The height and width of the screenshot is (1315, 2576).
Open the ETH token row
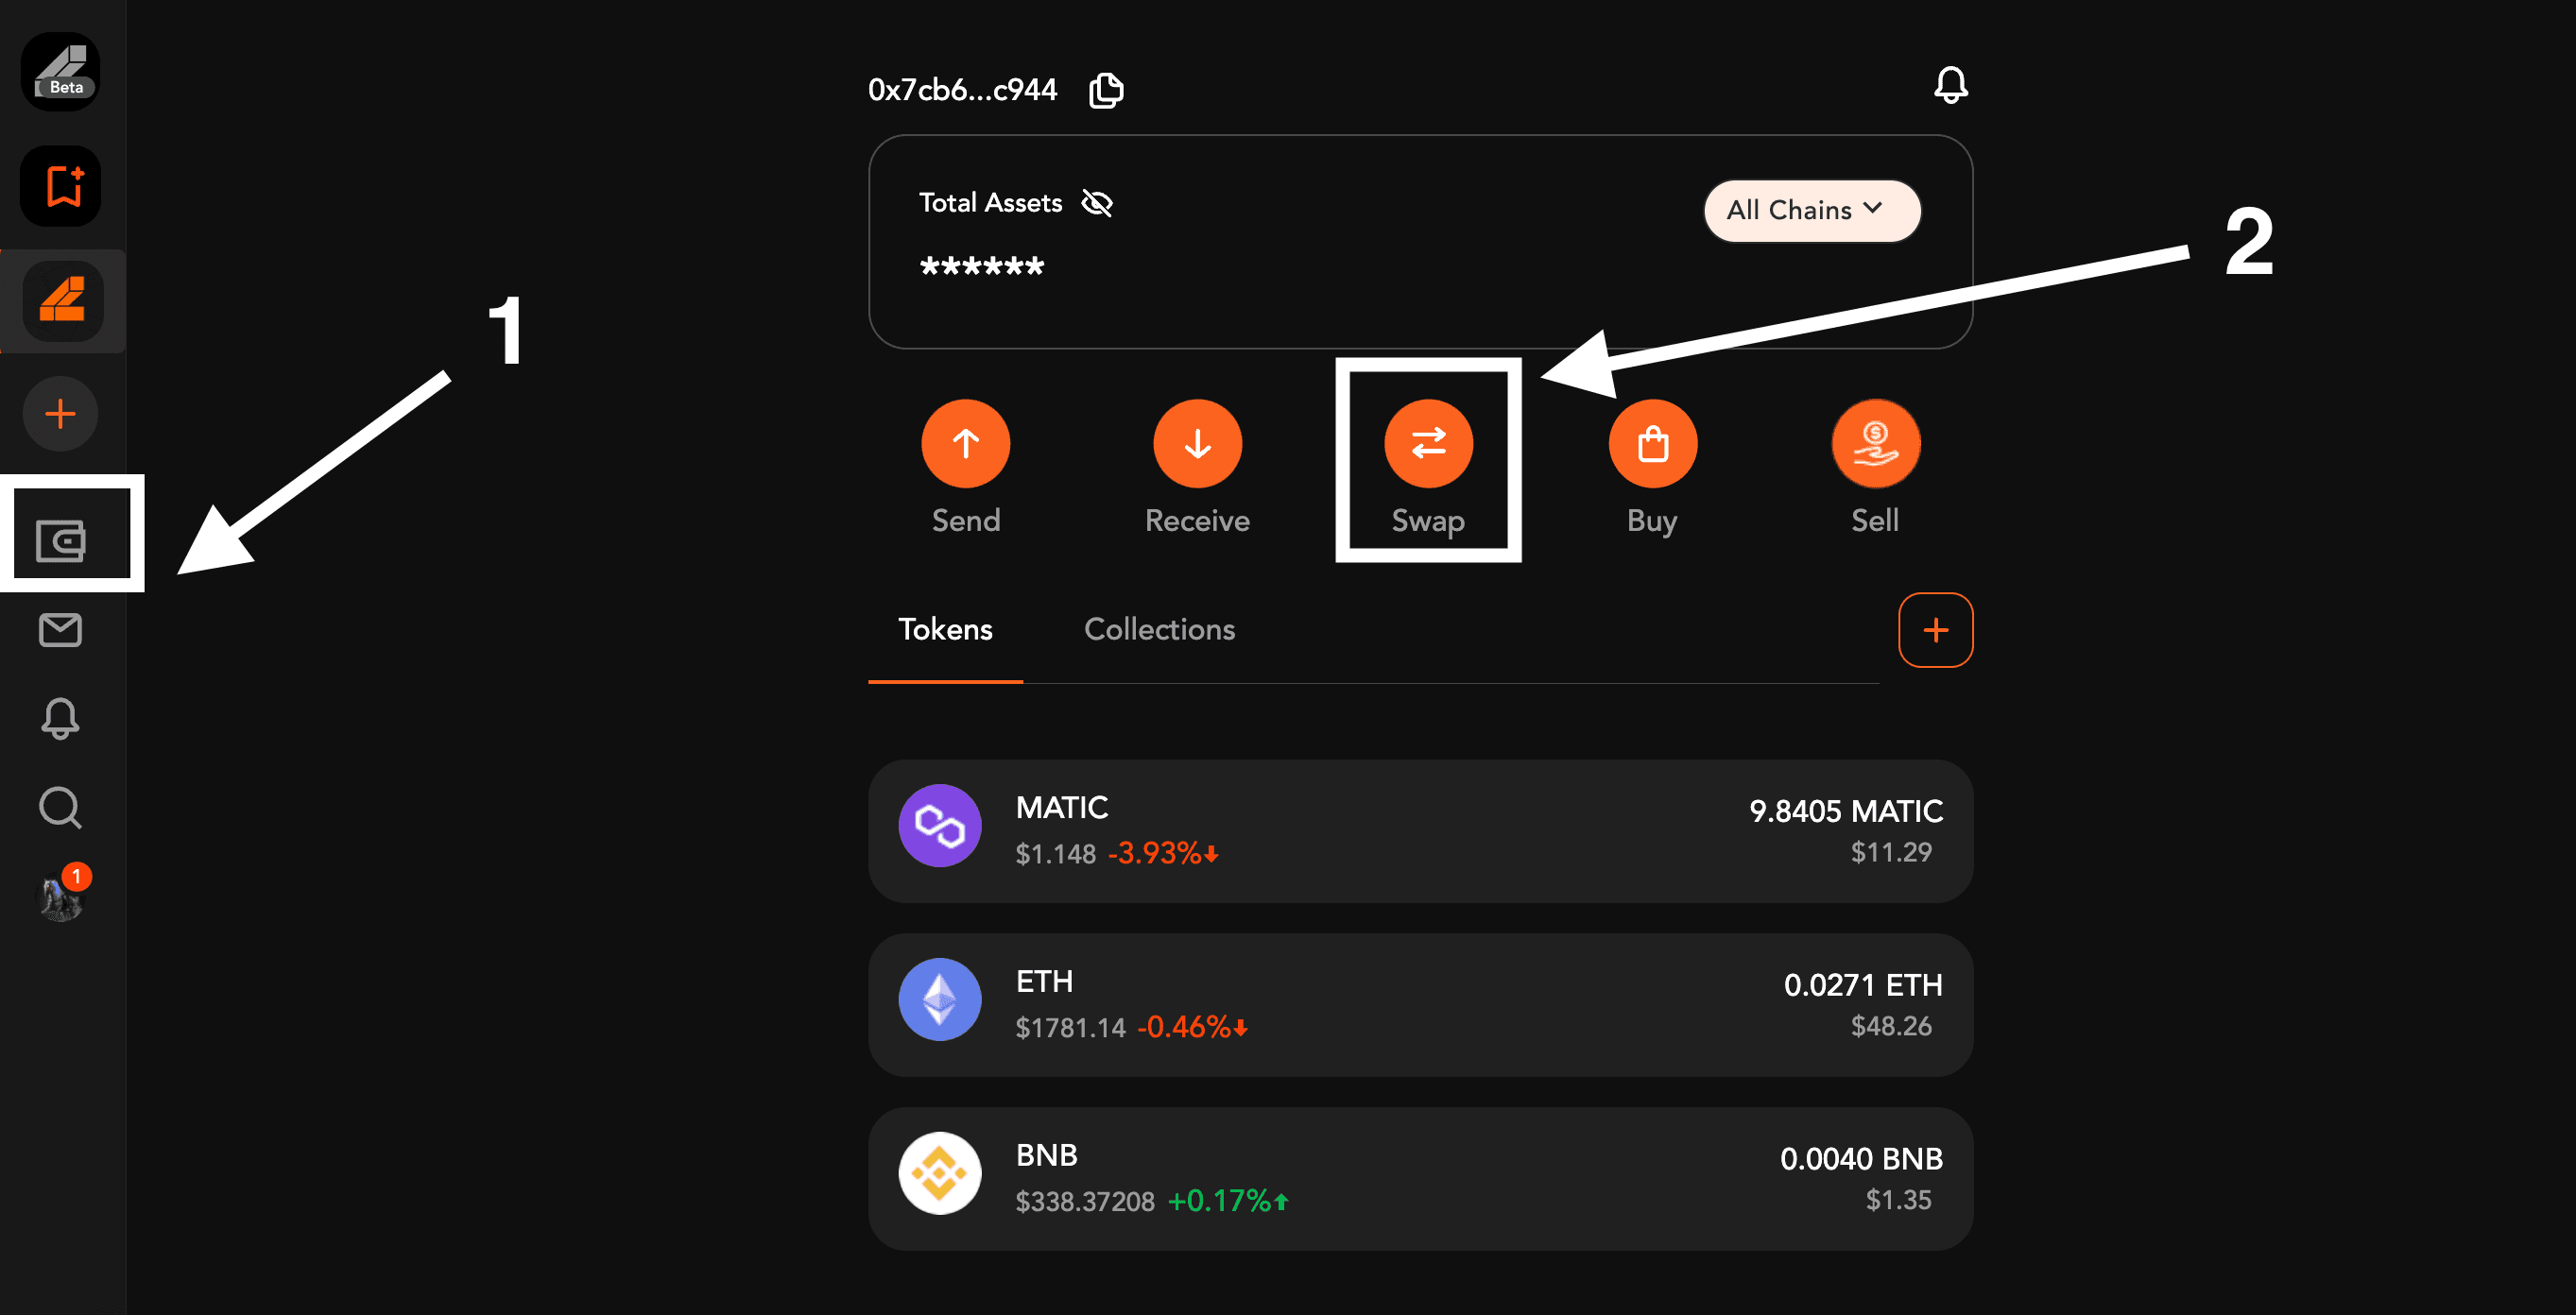click(x=1420, y=1005)
